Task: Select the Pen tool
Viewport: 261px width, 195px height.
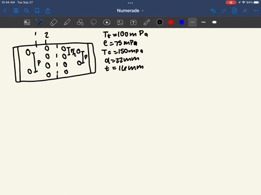Action: 40,22
